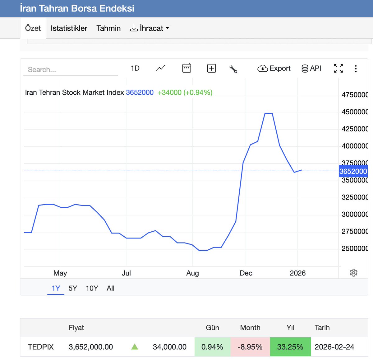Click the TEDPIX row label
Image resolution: width=373 pixels, height=359 pixels.
[41, 347]
